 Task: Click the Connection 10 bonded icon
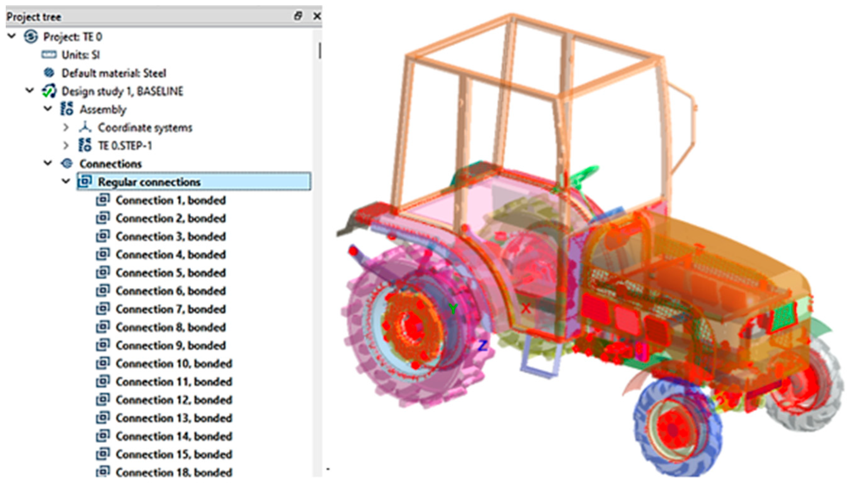pyautogui.click(x=102, y=363)
